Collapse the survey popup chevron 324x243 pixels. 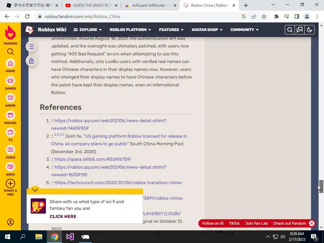click(x=35, y=190)
